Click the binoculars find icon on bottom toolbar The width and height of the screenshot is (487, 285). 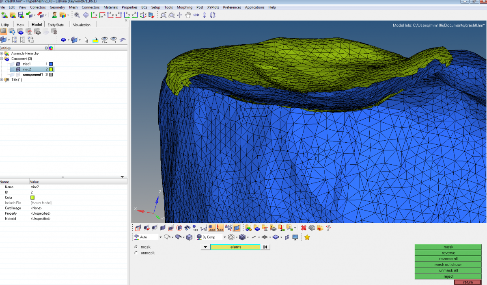point(187,228)
